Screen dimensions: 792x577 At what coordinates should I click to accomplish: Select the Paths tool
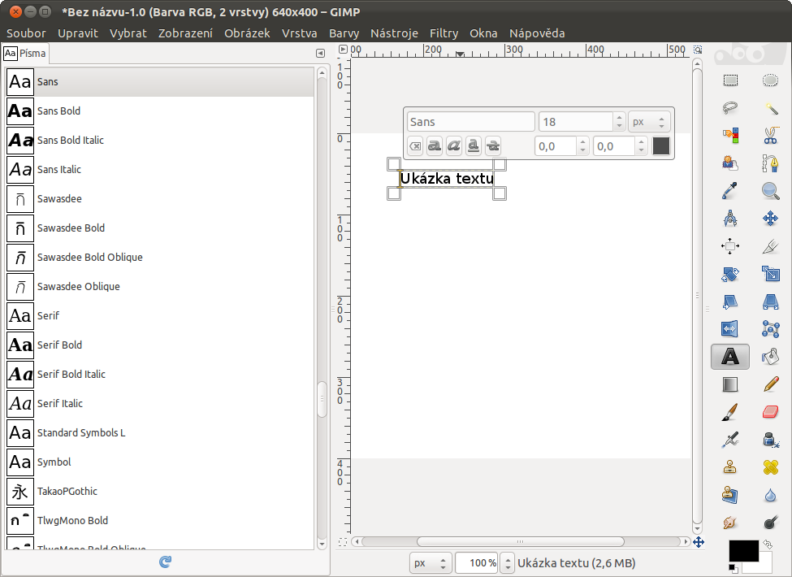770,163
